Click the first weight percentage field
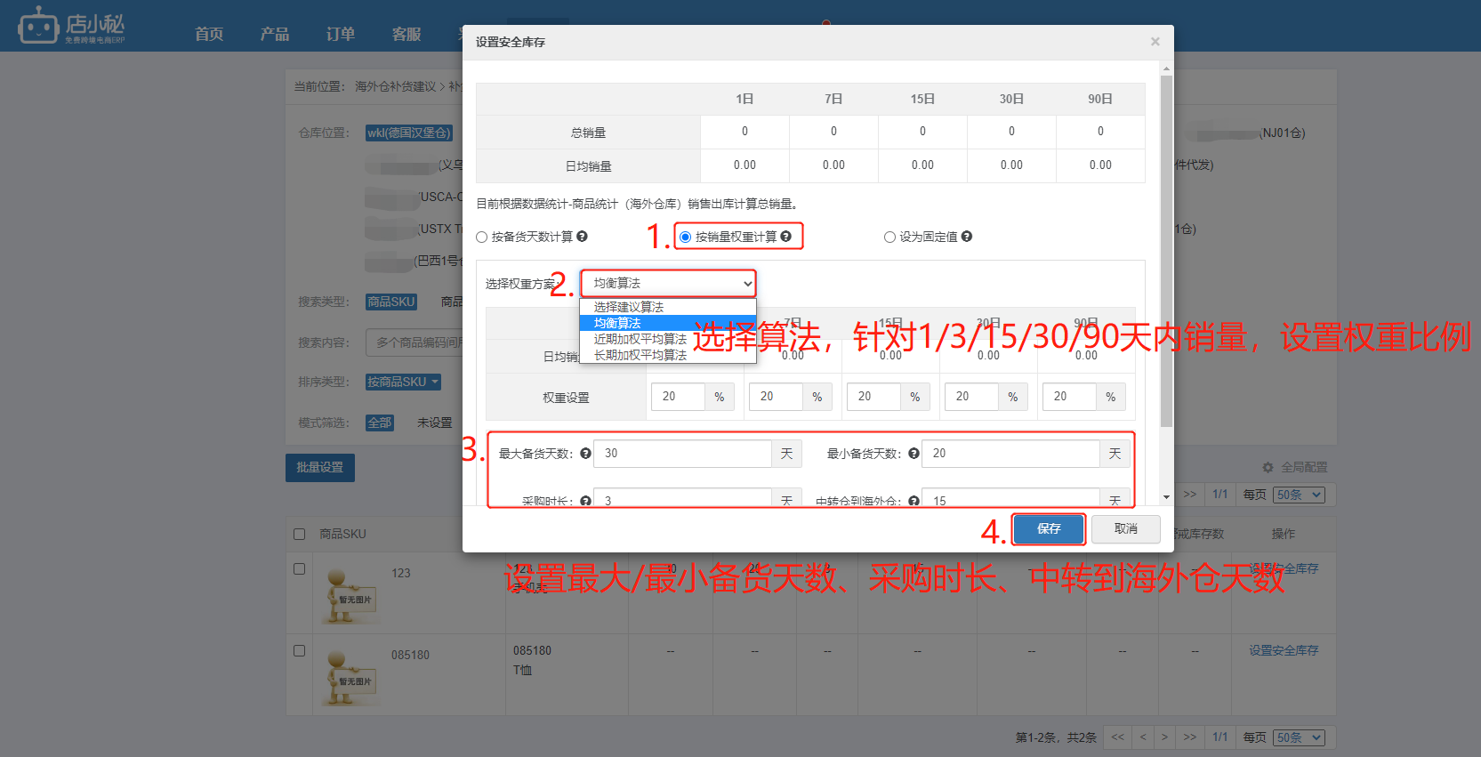The image size is (1481, 757). [678, 396]
